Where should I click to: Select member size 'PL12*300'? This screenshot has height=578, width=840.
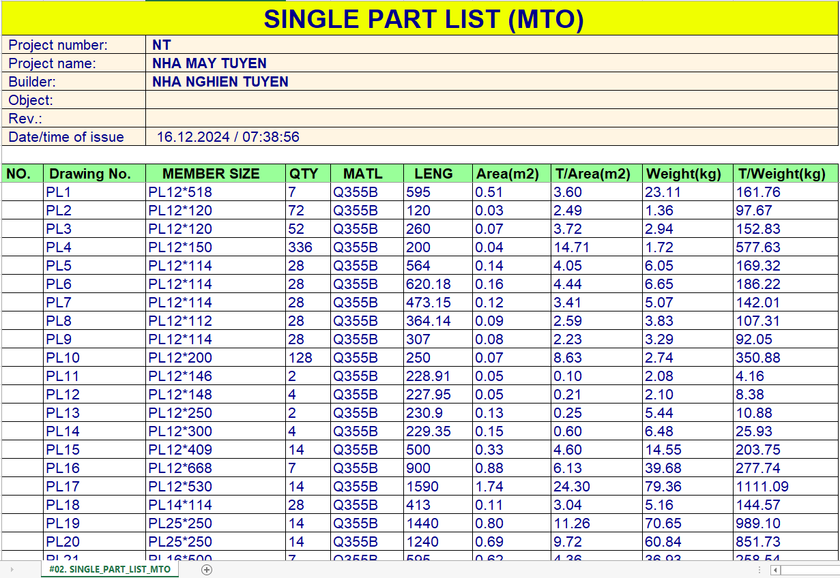(216, 431)
